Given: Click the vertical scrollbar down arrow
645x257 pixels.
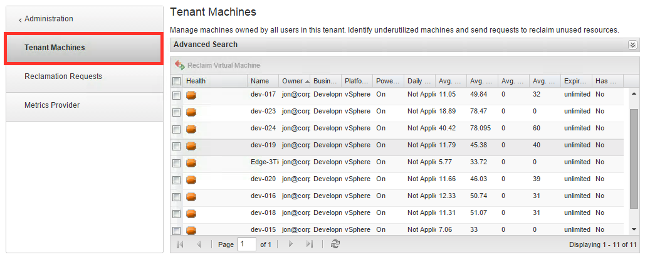Looking at the screenshot, I should (634, 229).
